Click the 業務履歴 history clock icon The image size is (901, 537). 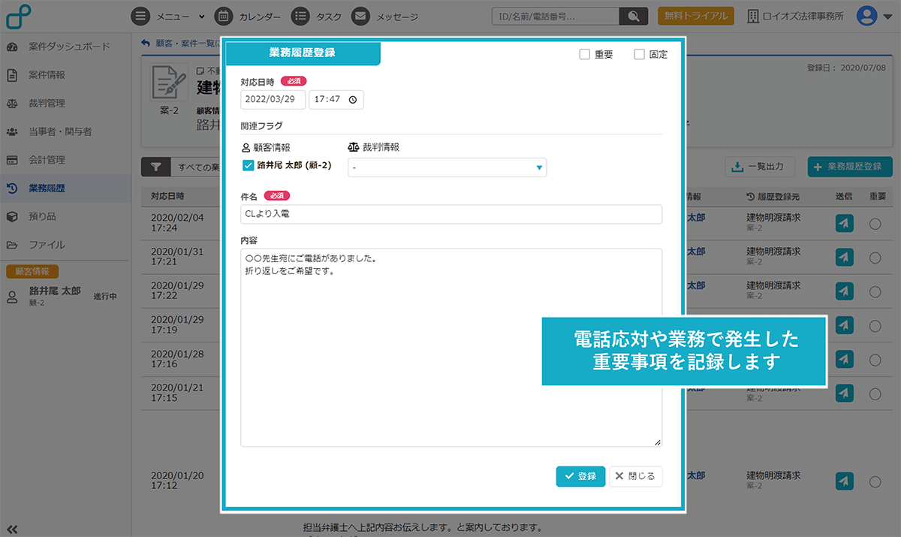tap(12, 189)
